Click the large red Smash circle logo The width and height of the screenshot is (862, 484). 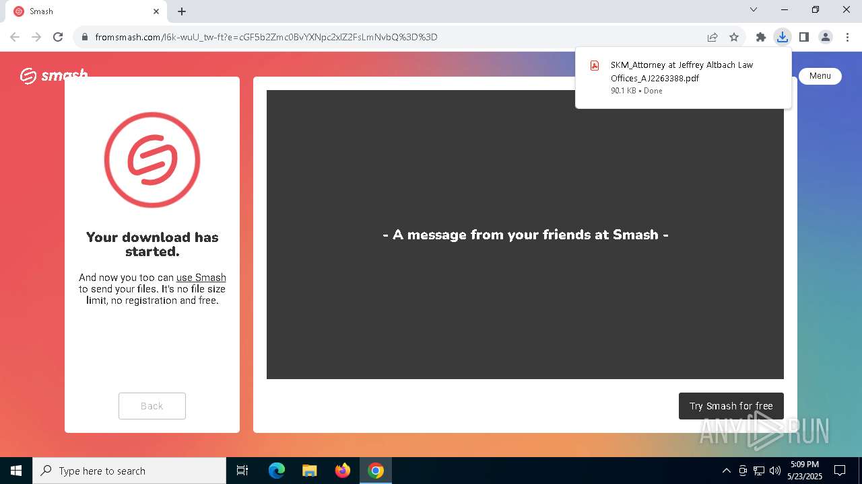coord(152,160)
